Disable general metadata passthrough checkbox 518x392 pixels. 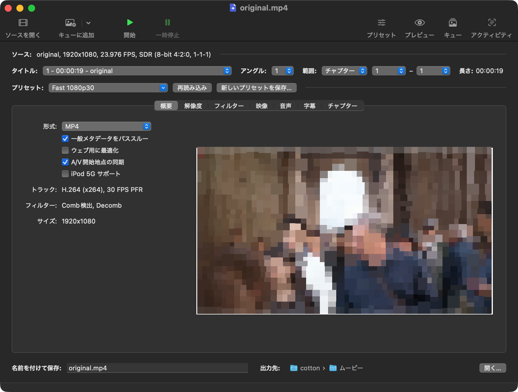65,139
